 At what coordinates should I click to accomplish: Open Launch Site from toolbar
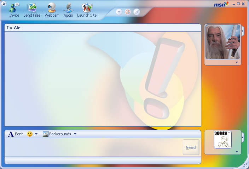87,8
